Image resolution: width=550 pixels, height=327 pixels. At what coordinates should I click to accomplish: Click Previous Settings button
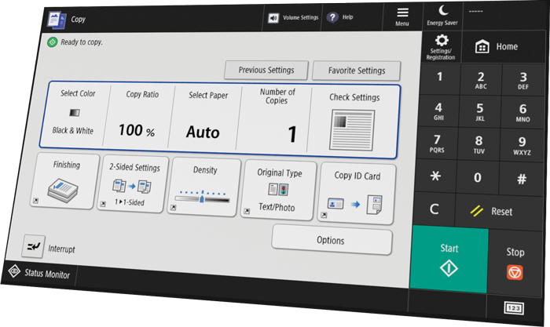click(266, 70)
